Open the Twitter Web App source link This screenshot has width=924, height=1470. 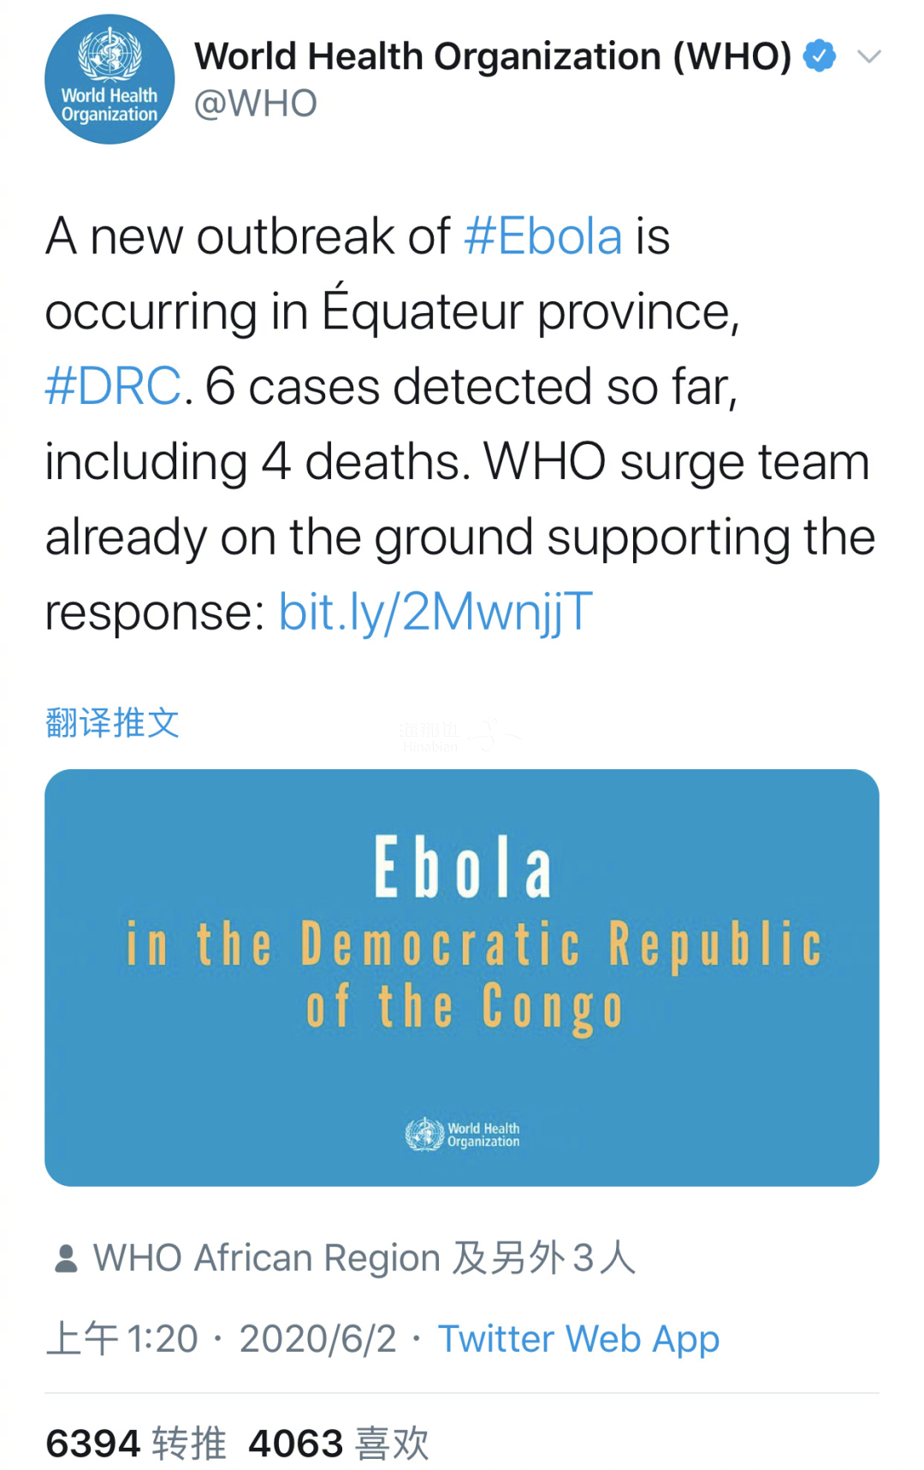click(578, 1339)
